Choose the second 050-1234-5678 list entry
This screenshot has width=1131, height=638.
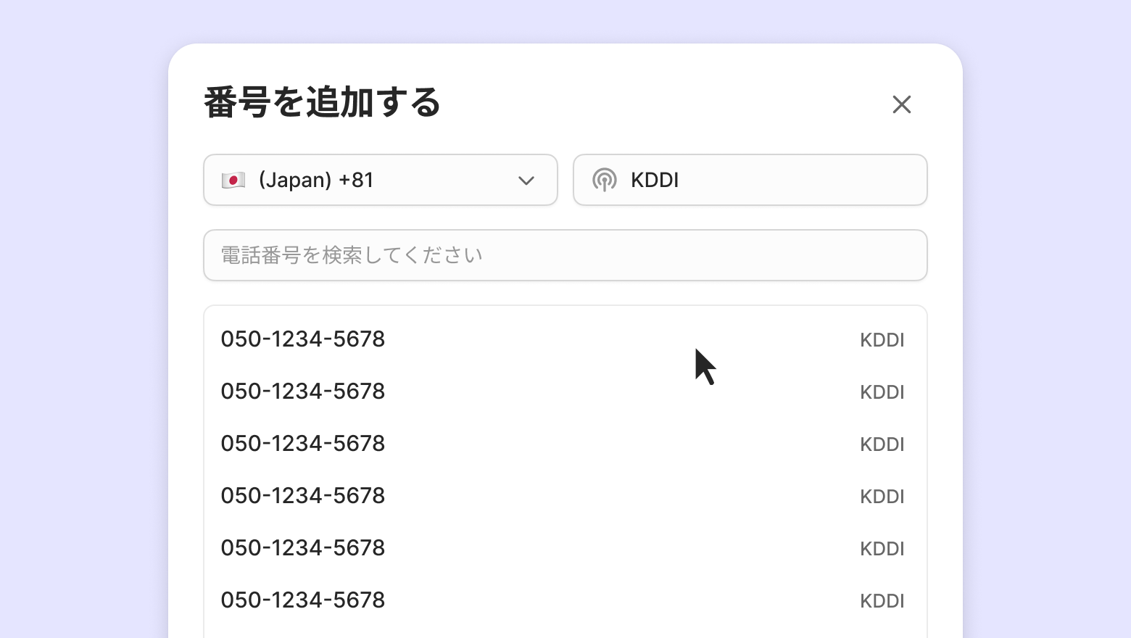point(303,391)
